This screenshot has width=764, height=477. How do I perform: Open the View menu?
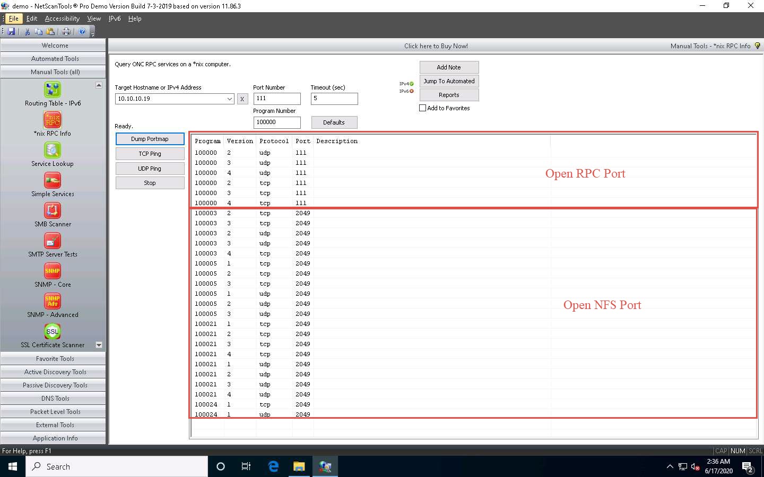pos(94,19)
